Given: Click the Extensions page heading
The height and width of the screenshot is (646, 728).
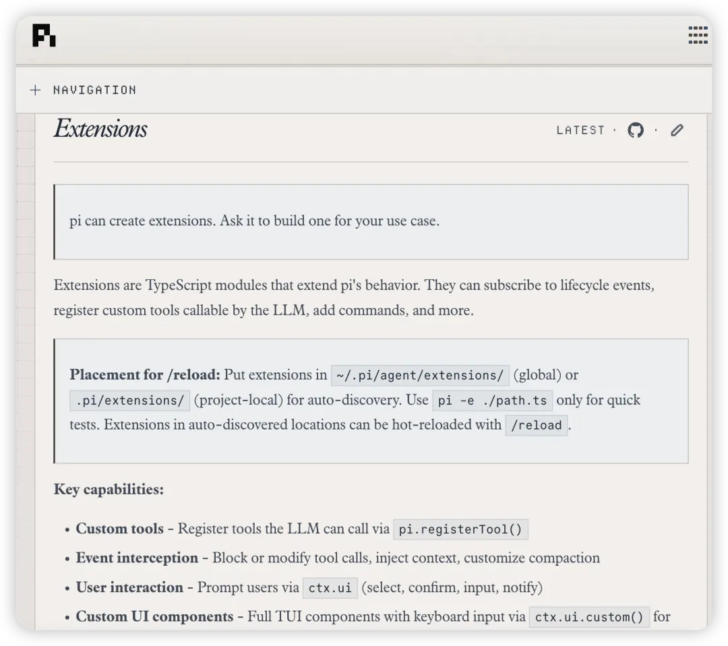Looking at the screenshot, I should click(100, 129).
